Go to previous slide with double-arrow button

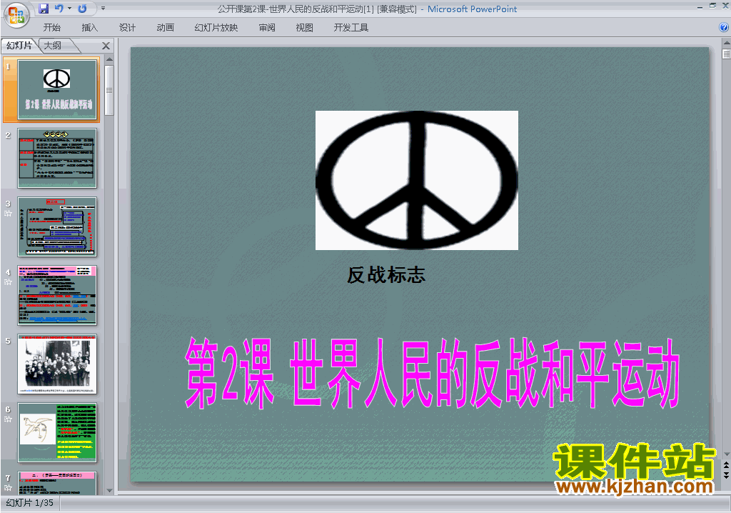pyautogui.click(x=726, y=465)
